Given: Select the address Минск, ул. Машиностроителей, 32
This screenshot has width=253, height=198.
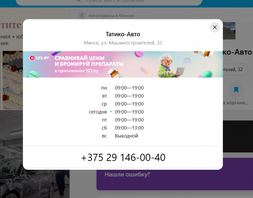Looking at the screenshot, I should tap(123, 43).
